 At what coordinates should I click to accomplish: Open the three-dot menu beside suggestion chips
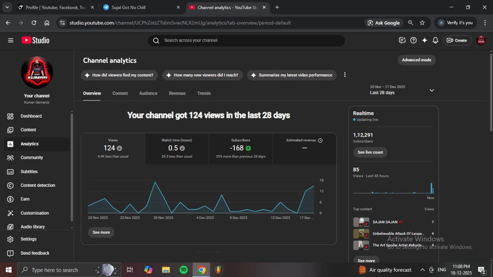tap(345, 75)
